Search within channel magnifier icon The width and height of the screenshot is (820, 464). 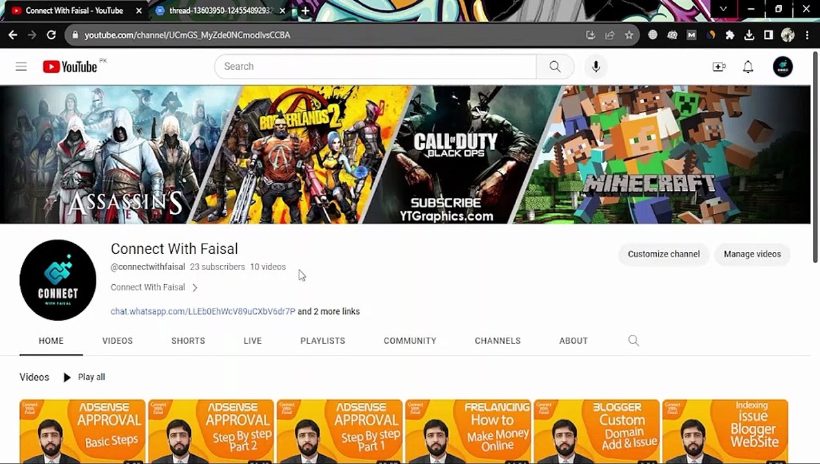point(634,341)
